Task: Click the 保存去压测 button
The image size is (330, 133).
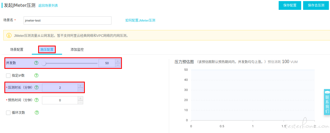Action: 316,5
